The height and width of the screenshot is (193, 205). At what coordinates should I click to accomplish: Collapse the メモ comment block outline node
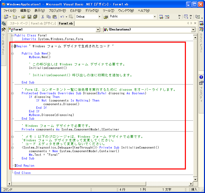point(13,137)
